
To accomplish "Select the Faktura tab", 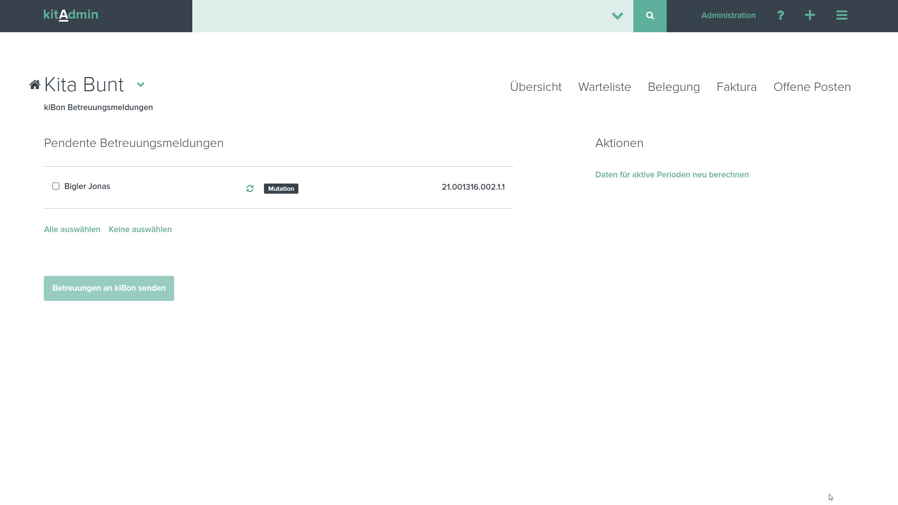I will (x=737, y=87).
